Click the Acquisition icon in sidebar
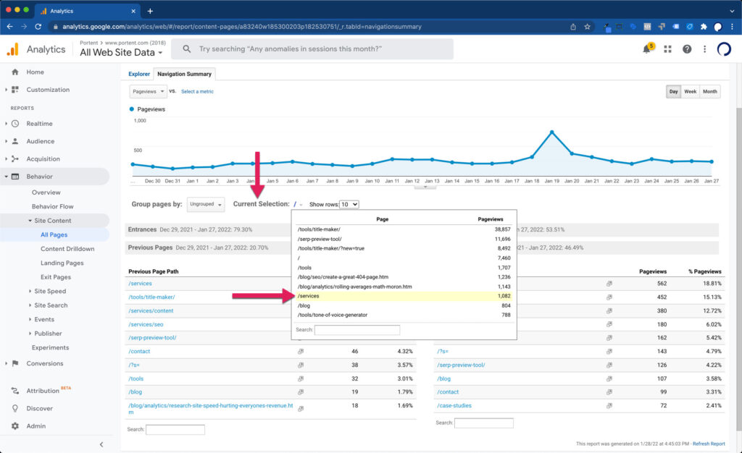This screenshot has height=453, width=742. click(15, 158)
